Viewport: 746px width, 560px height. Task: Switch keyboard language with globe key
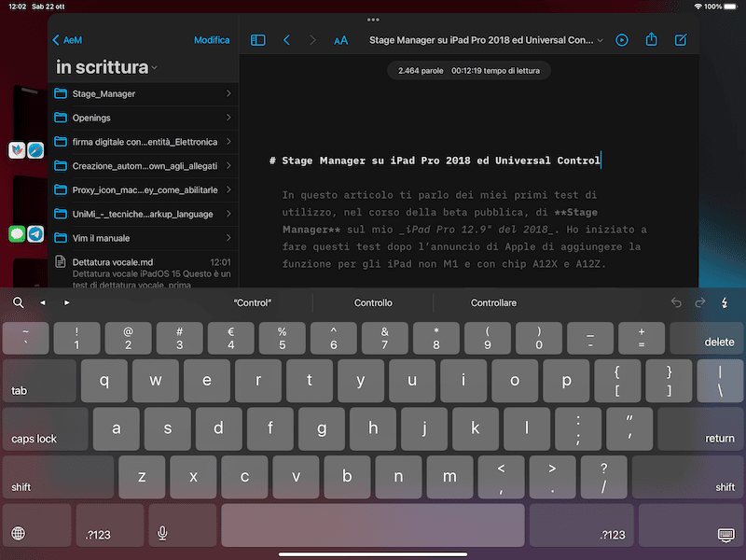click(x=36, y=525)
